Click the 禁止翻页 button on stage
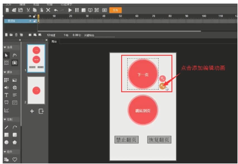The height and width of the screenshot is (164, 238). point(126,140)
